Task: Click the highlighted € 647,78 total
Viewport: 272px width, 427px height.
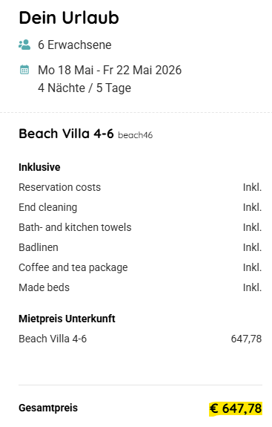Action: 236,408
